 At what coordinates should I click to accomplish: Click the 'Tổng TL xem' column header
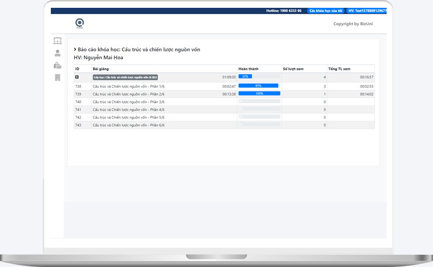[x=339, y=69]
